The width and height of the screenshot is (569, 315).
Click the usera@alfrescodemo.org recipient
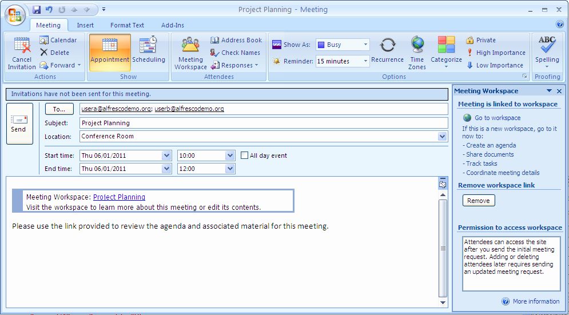(x=116, y=109)
